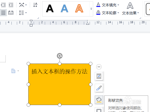The width and height of the screenshot is (150, 112).
Task: Click the bottom-center resize handle of text box
Action: [x=60, y=105]
